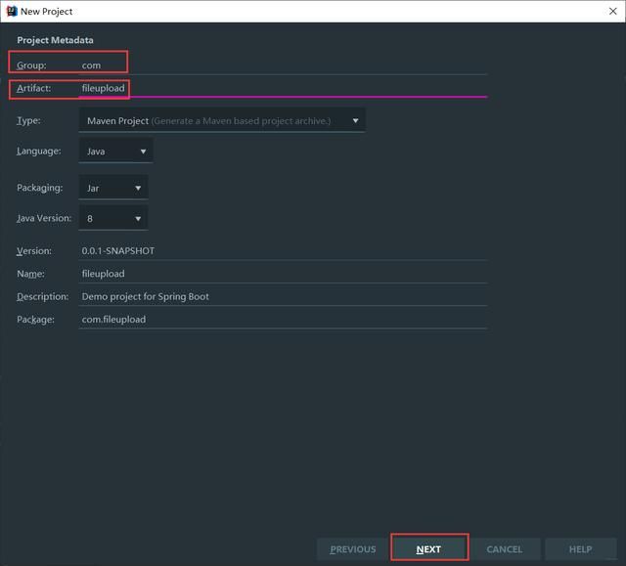Image resolution: width=626 pixels, height=566 pixels.
Task: Click the Packaging dropdown arrow icon
Action: point(138,188)
